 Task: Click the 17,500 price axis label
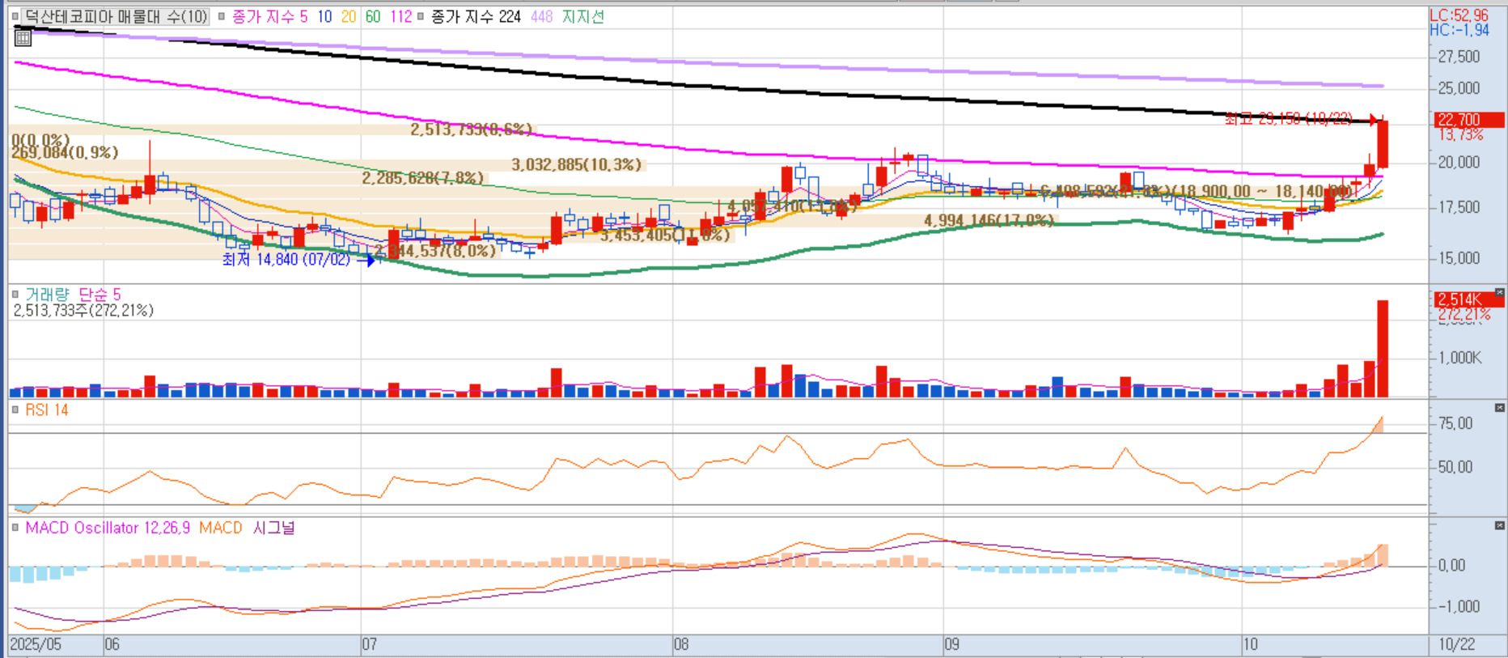click(x=1459, y=207)
